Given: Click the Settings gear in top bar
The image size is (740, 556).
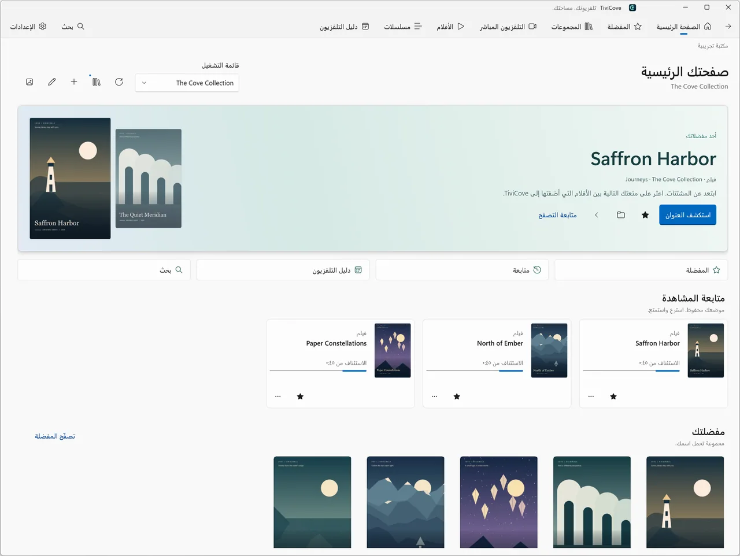Looking at the screenshot, I should (28, 27).
